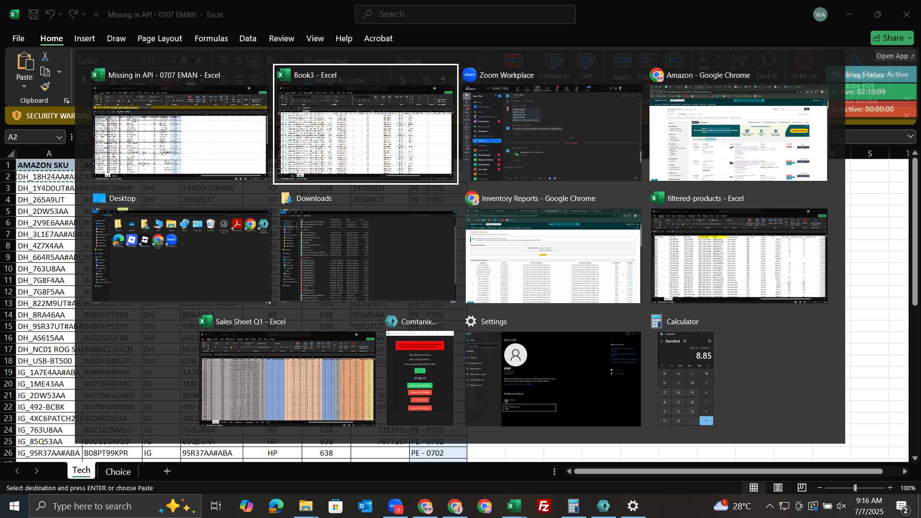Switch to Normal view in status bar
Image resolution: width=921 pixels, height=518 pixels.
pos(754,488)
